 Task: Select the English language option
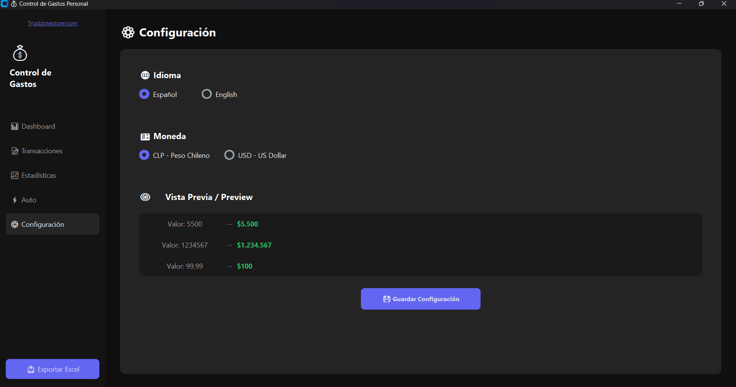(207, 94)
